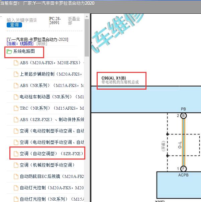
Task: Click document icon beside 空调（自动空调型）
Action: (16, 154)
